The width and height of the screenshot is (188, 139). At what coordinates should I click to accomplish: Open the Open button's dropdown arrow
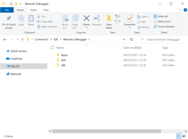tap(149, 16)
